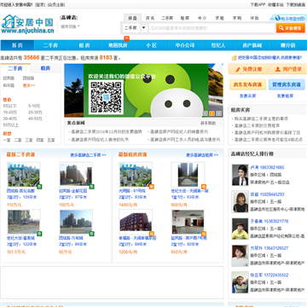Click the 会员注册 link at top left
Screen dimensions: 307x307
[56, 4]
